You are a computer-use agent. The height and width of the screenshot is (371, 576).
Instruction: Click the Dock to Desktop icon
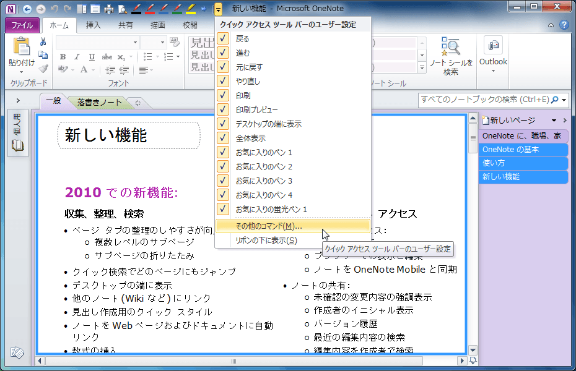pos(82,9)
